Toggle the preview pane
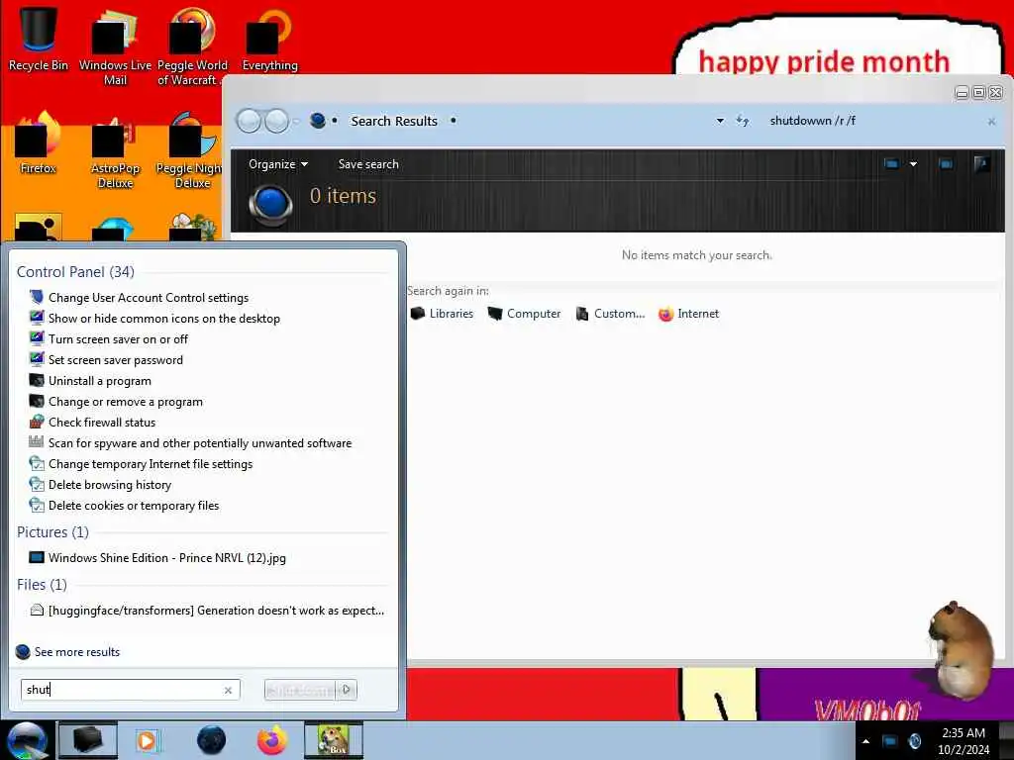Image resolution: width=1014 pixels, height=760 pixels. 946,164
